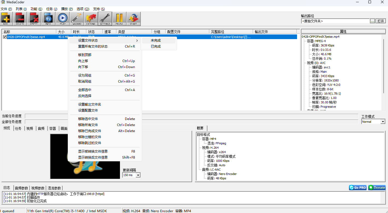Open the Normal work mode dropdown
This screenshot has width=388, height=213.
tap(382, 121)
